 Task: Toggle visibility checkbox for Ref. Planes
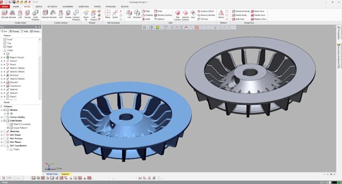(5, 142)
